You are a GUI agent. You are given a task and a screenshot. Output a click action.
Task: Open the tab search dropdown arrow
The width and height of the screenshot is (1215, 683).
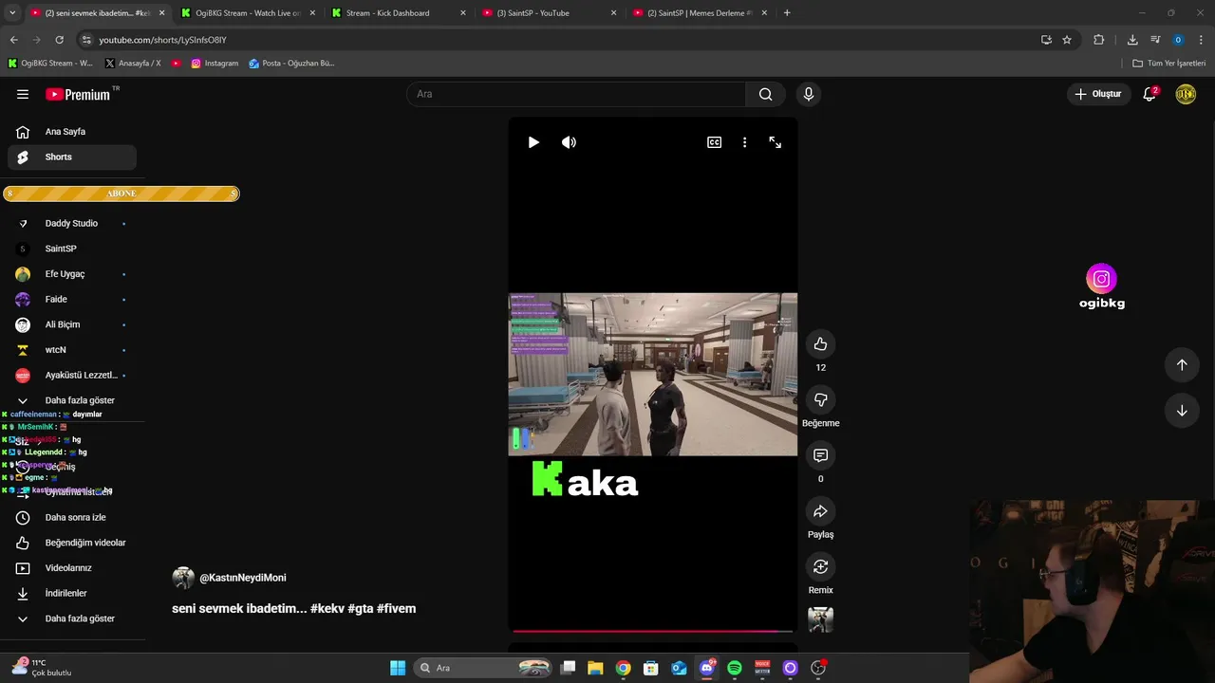click(12, 13)
